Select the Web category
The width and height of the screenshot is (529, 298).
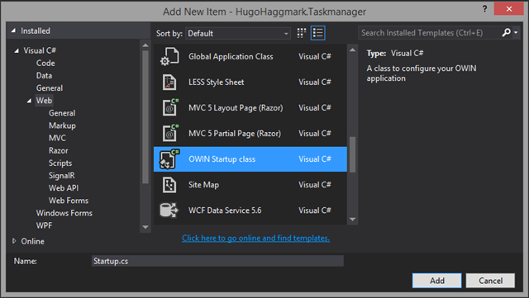coord(44,101)
